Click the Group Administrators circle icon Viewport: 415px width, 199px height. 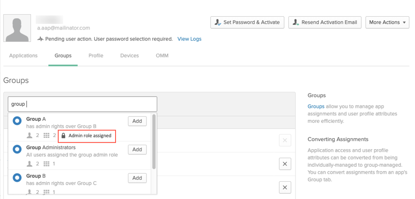coord(17,150)
